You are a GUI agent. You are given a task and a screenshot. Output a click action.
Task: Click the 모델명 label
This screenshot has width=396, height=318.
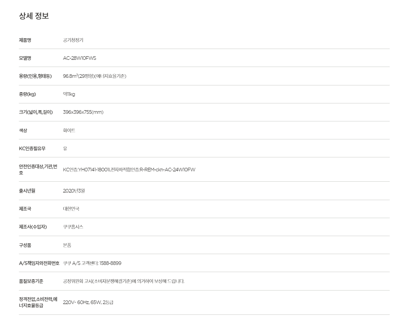tap(25, 58)
